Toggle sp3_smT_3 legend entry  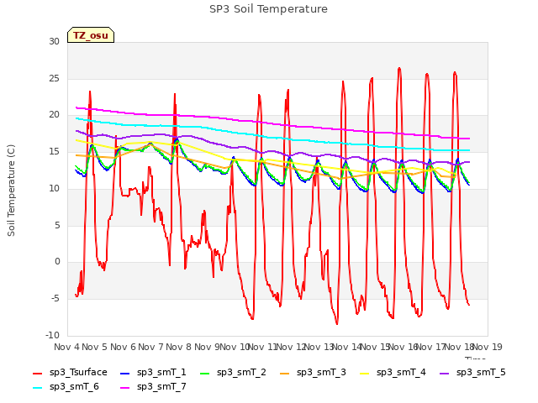coord(313,373)
